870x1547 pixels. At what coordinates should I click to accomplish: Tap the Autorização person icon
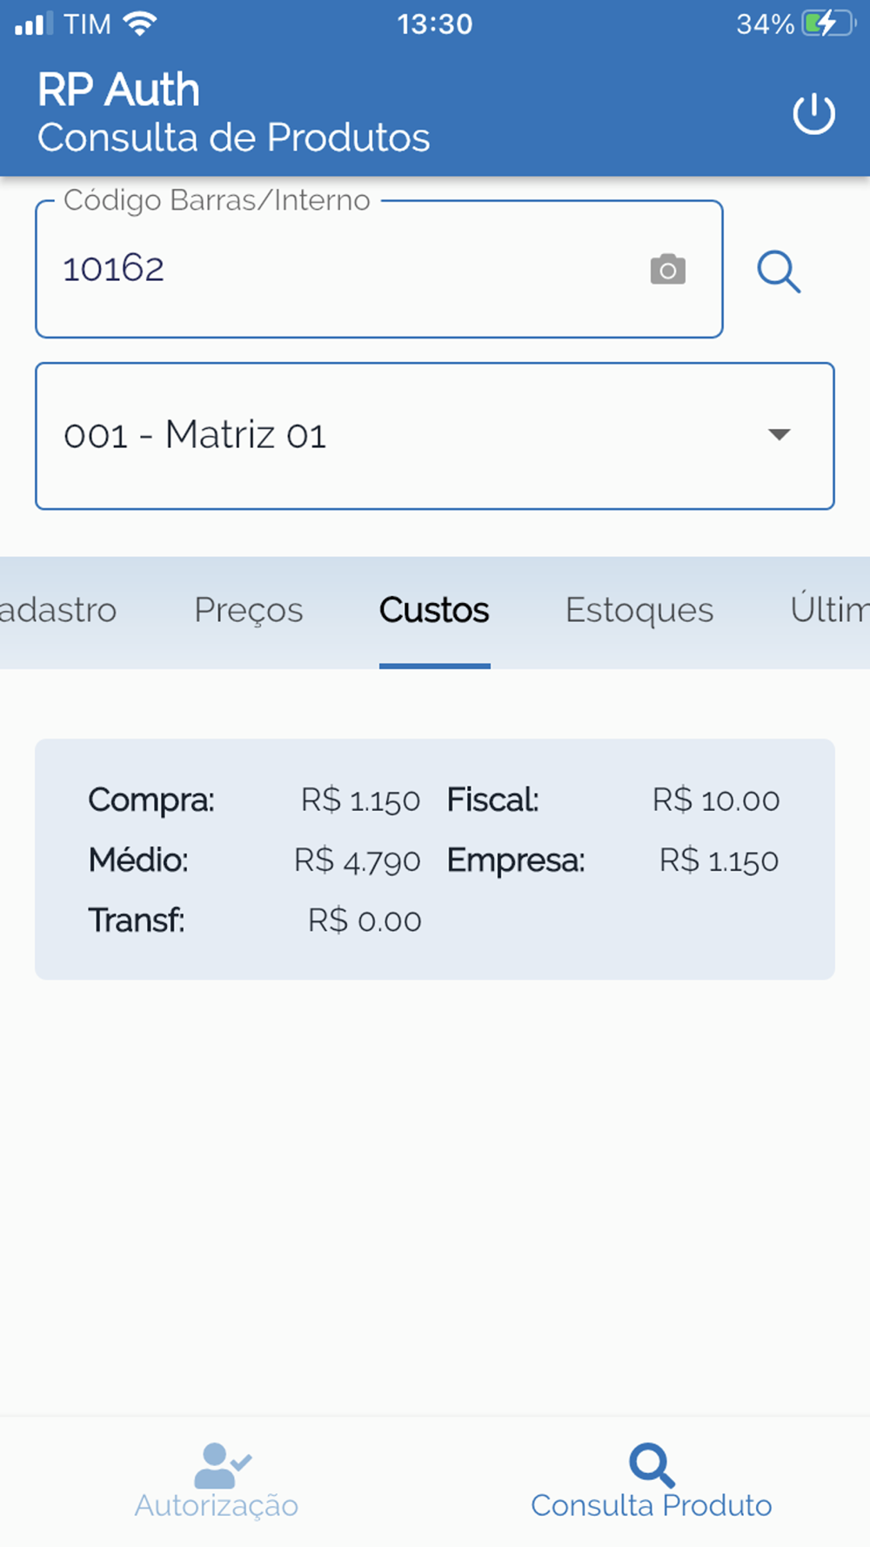point(221,1465)
